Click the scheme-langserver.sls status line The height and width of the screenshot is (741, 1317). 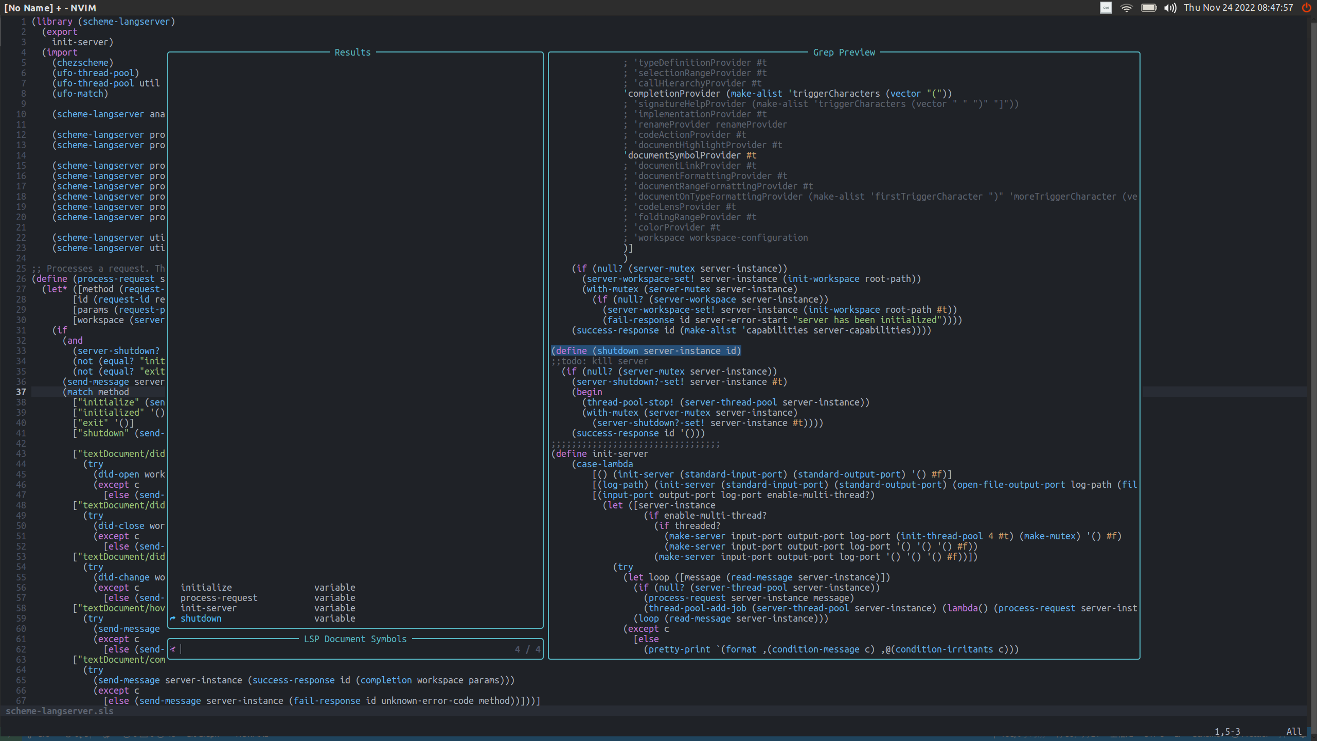(x=59, y=711)
